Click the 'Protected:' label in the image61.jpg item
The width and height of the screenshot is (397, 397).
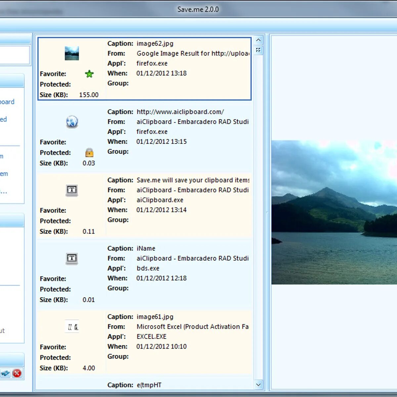click(x=55, y=358)
